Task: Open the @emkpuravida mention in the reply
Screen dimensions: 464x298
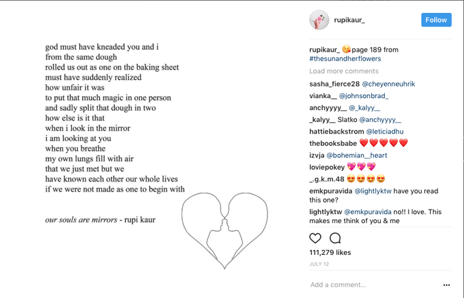Action: pyautogui.click(x=368, y=212)
